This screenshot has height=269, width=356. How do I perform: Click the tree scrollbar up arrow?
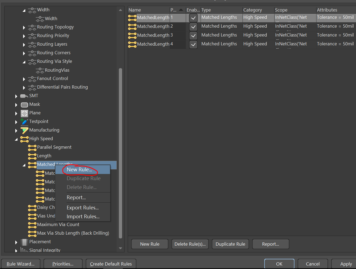point(120,10)
